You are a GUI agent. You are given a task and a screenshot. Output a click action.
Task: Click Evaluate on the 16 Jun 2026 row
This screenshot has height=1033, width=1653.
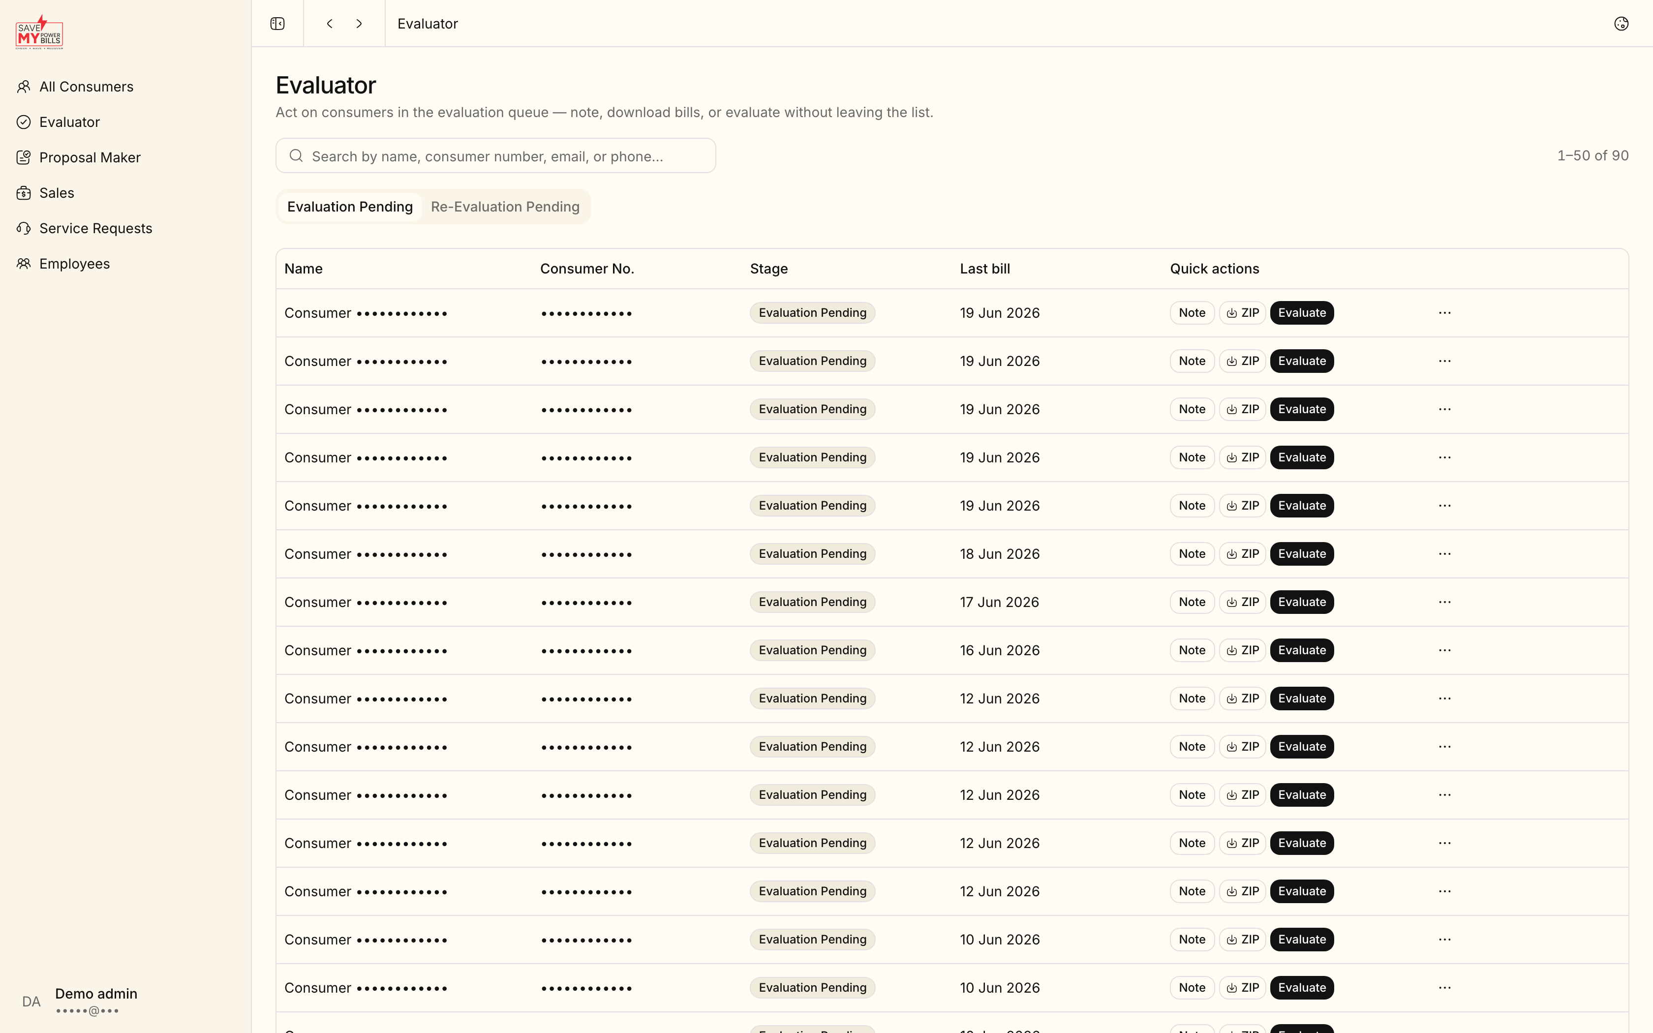pyautogui.click(x=1302, y=650)
